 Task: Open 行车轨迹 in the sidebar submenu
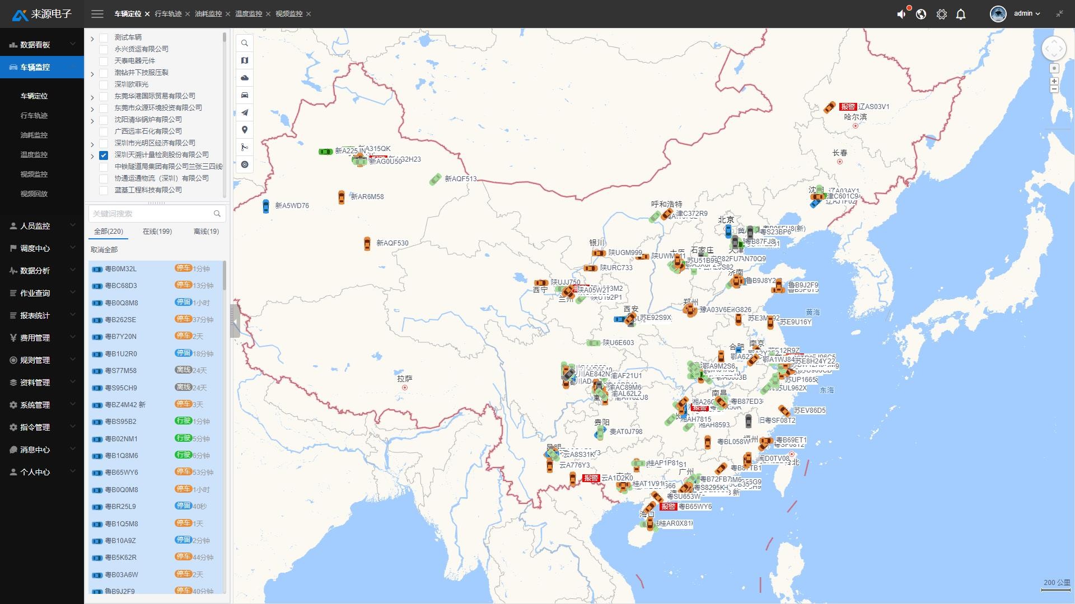tap(34, 116)
